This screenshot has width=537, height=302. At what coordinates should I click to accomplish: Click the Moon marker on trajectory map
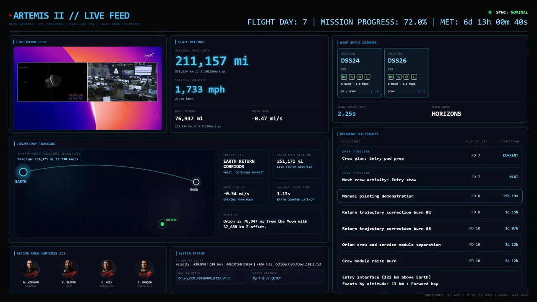tap(196, 182)
